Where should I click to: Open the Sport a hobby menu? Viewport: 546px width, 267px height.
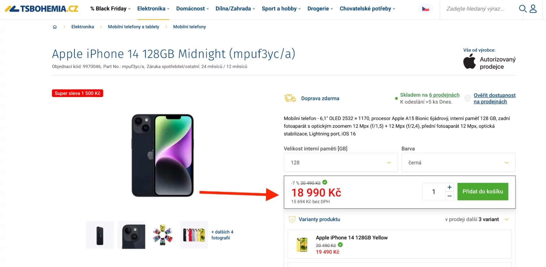coord(279,9)
